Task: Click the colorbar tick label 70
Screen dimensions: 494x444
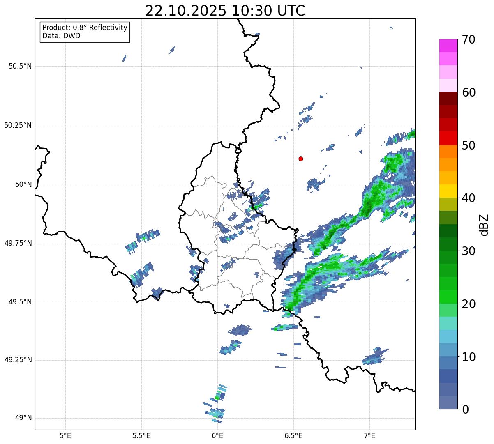Action: (469, 39)
